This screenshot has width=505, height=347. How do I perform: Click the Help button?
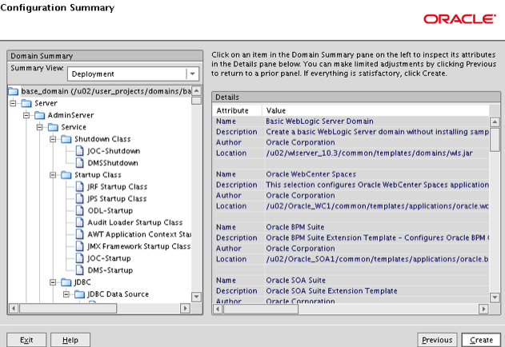tap(70, 340)
